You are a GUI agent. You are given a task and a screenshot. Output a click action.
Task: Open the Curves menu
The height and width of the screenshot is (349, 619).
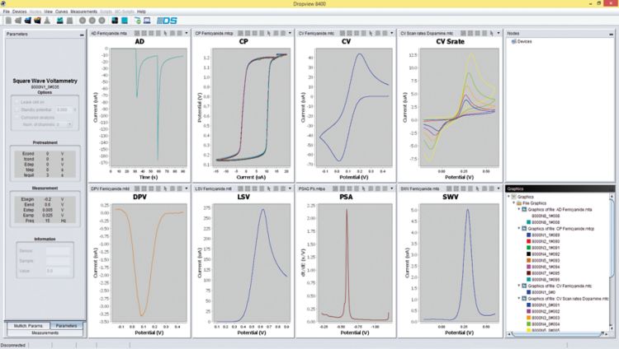(x=62, y=12)
